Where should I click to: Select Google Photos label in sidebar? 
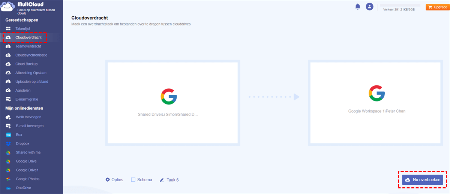pos(28,179)
